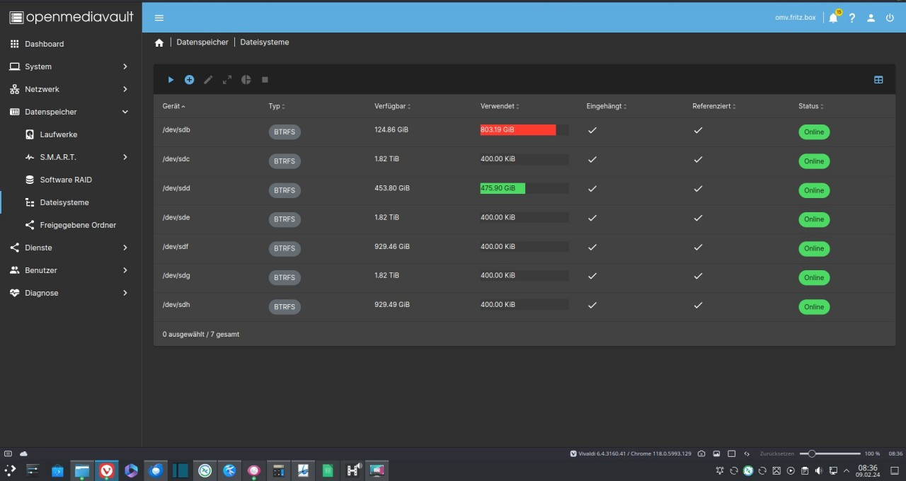The image size is (906, 481).
Task: Open the taskbar clock 08:36
Action: pyautogui.click(x=868, y=470)
